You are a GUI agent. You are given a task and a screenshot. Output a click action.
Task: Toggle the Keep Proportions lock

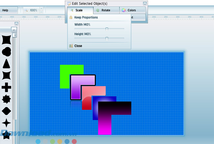click(x=71, y=17)
